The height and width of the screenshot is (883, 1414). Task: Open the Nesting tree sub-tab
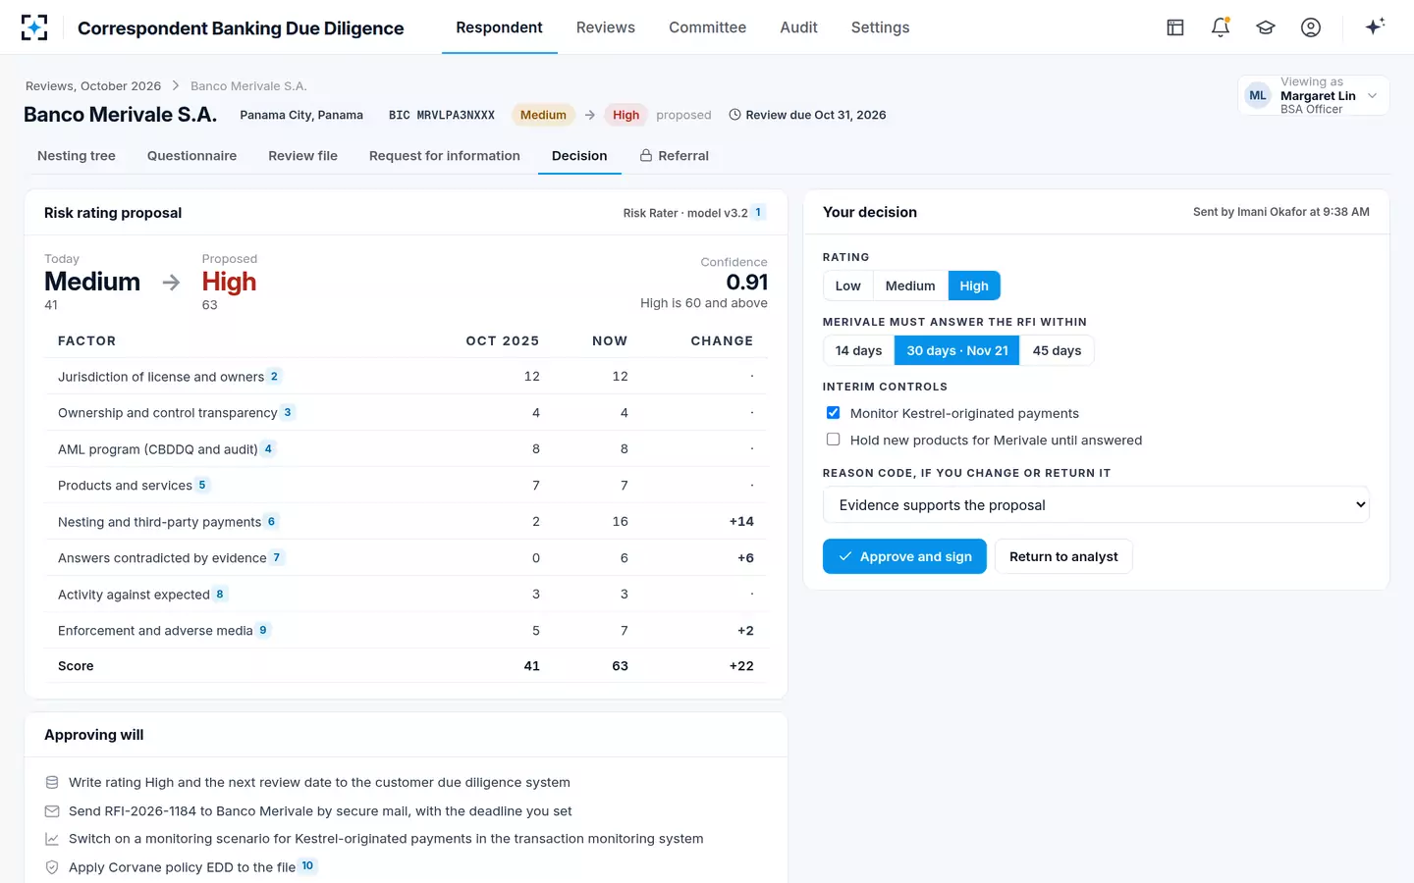coord(77,155)
